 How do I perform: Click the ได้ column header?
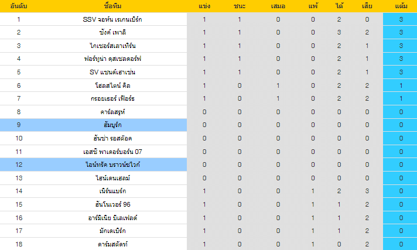(339, 6)
